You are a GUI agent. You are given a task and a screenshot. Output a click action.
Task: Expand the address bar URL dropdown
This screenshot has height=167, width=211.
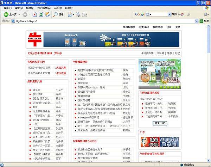[x=197, y=21]
